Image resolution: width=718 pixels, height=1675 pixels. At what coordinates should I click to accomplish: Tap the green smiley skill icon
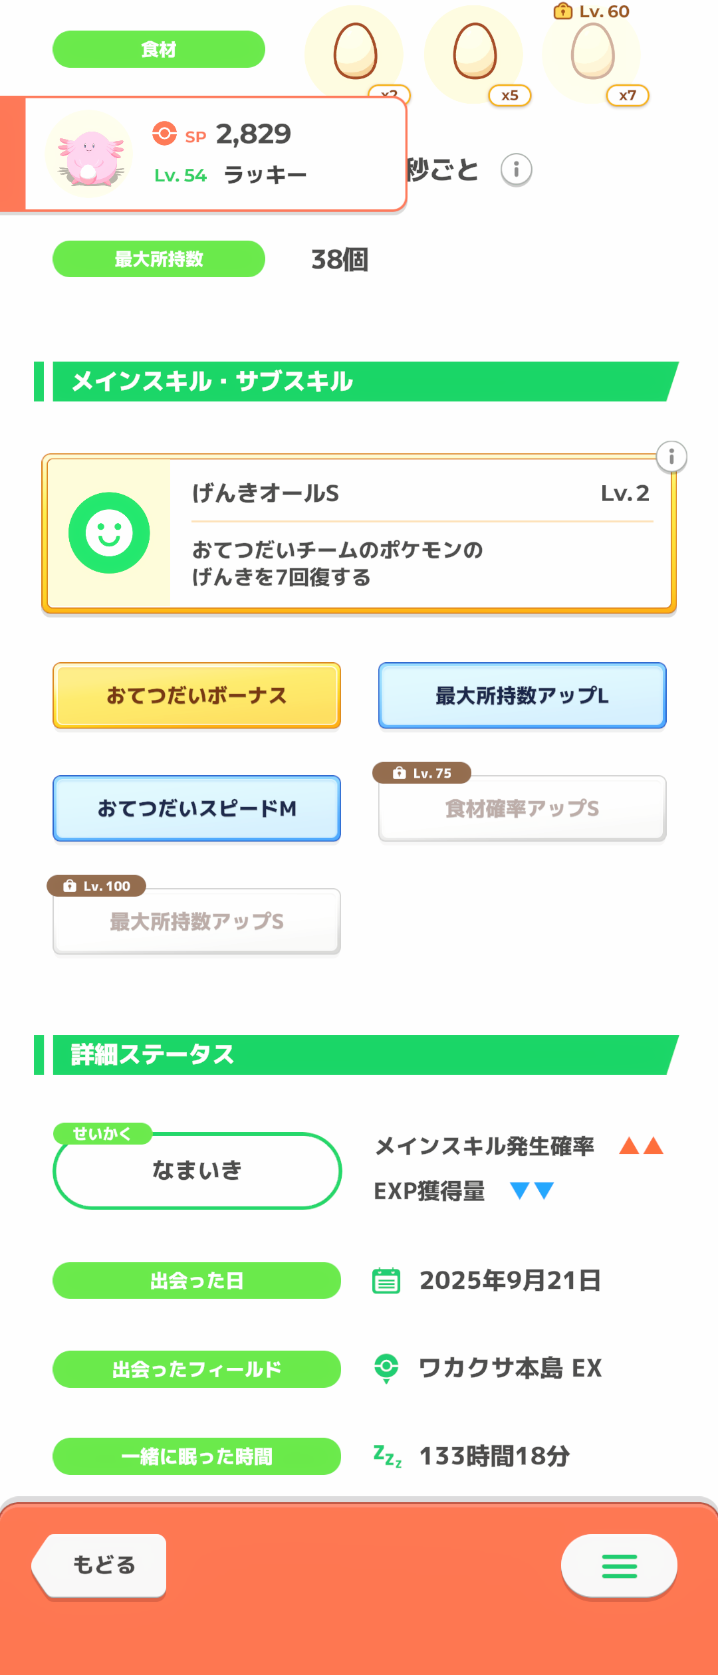click(109, 533)
